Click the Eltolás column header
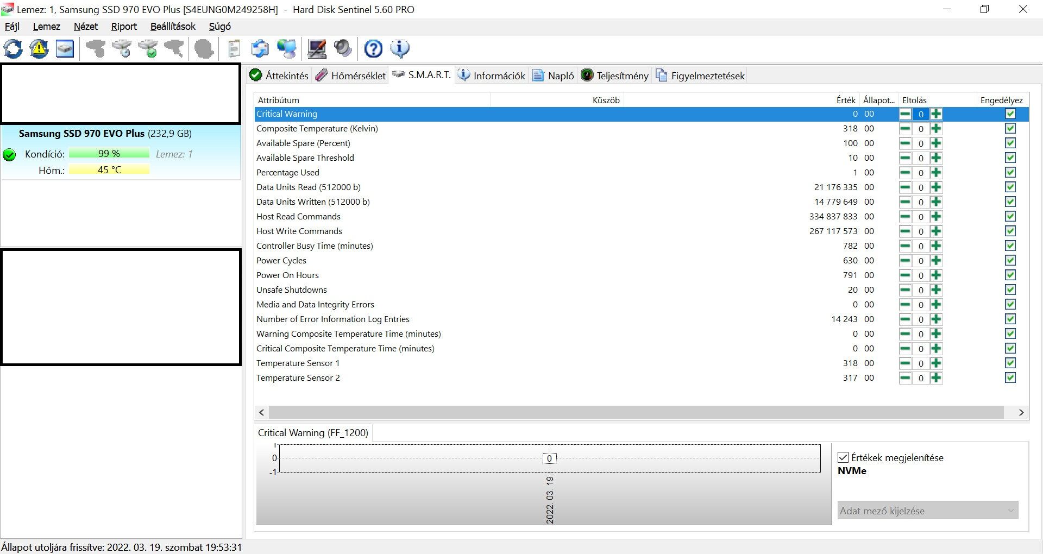1043x554 pixels. tap(938, 100)
